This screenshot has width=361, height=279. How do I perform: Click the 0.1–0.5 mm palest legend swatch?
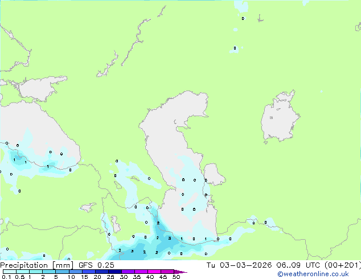click(10, 272)
